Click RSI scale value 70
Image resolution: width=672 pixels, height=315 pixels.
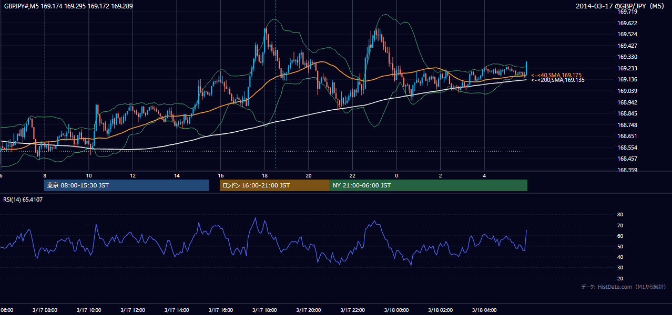coord(620,225)
